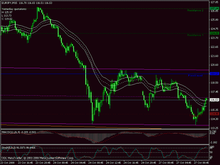
Task: Click the 117.45 price scale value
Action: pyautogui.click(x=214, y=92)
